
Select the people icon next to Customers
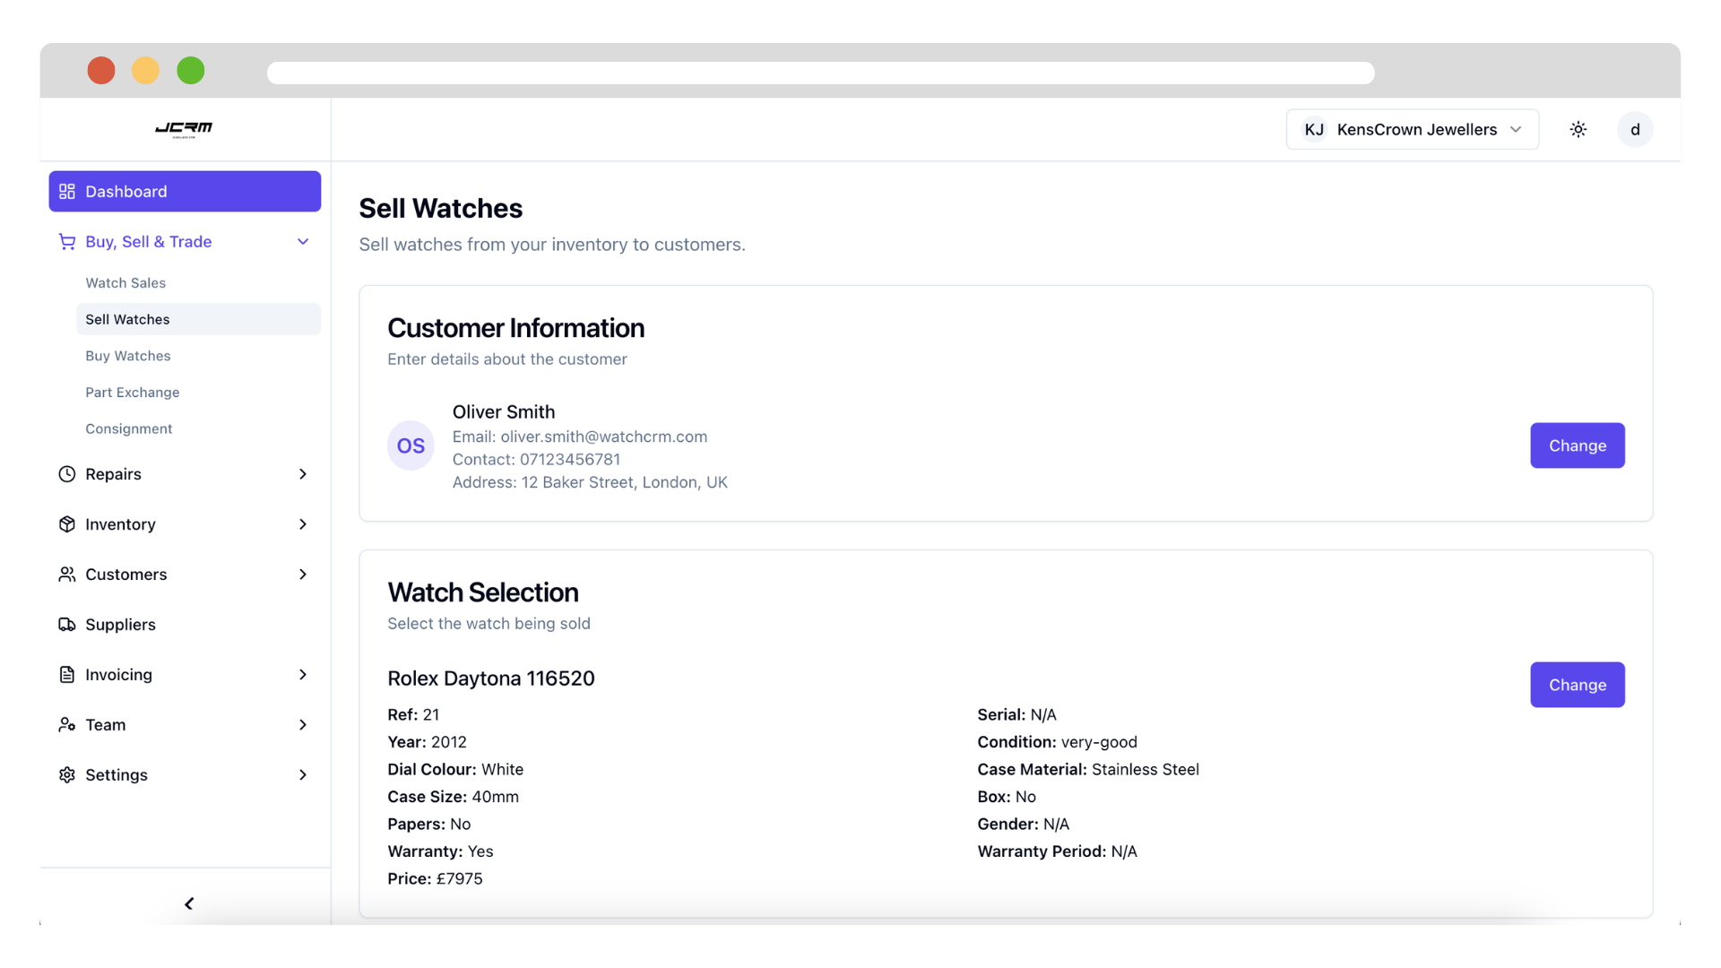66,575
